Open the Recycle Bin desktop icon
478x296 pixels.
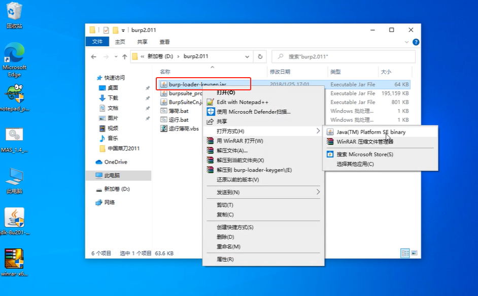[14, 15]
